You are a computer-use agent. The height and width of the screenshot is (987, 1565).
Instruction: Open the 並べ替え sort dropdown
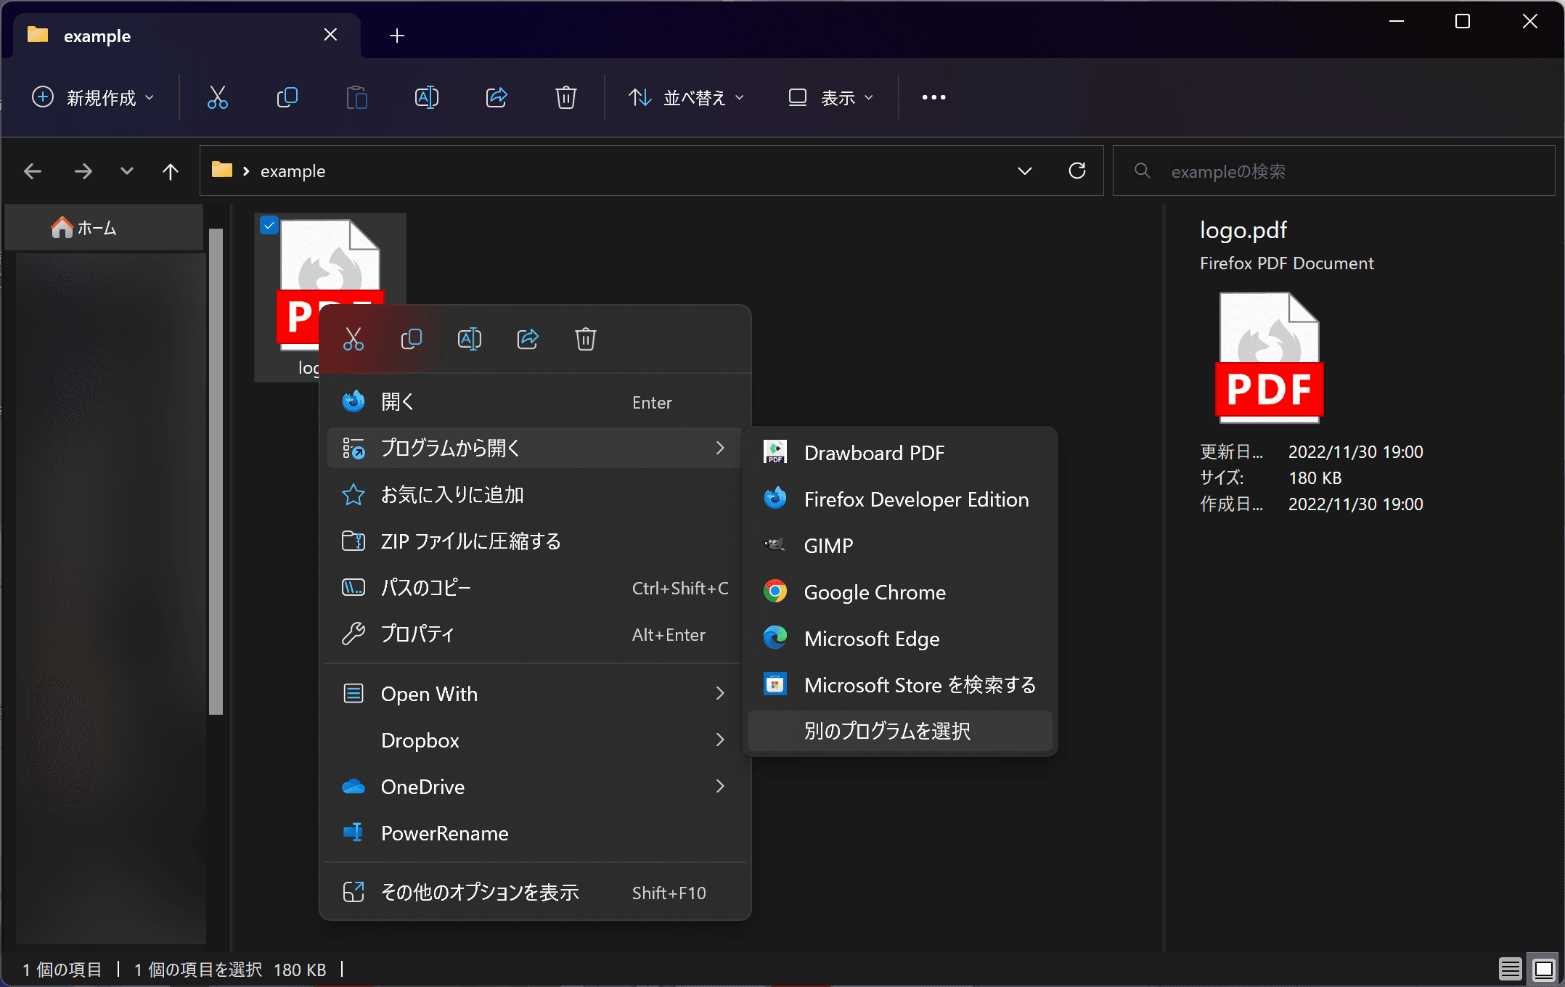click(686, 97)
